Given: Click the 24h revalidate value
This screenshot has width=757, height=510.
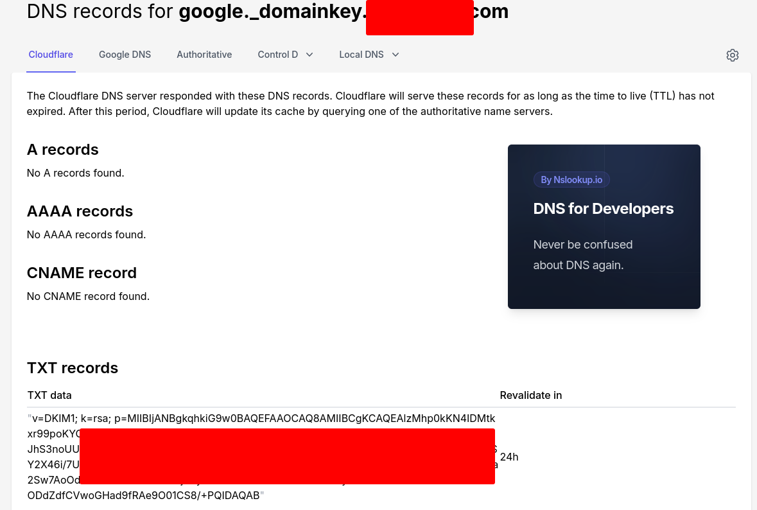Looking at the screenshot, I should pyautogui.click(x=509, y=457).
